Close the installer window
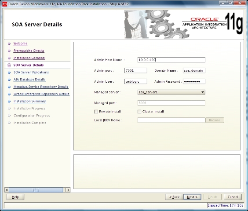Screen dimensions: 248x211 coord(240,3)
